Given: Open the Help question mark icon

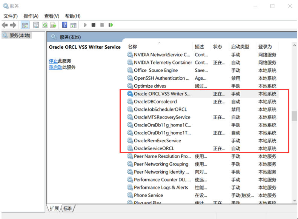Looking at the screenshot, I should click(x=65, y=25).
